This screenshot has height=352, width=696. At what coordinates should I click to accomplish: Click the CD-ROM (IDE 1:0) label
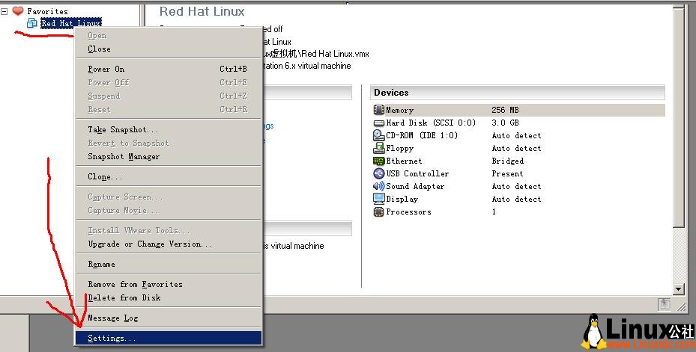421,135
